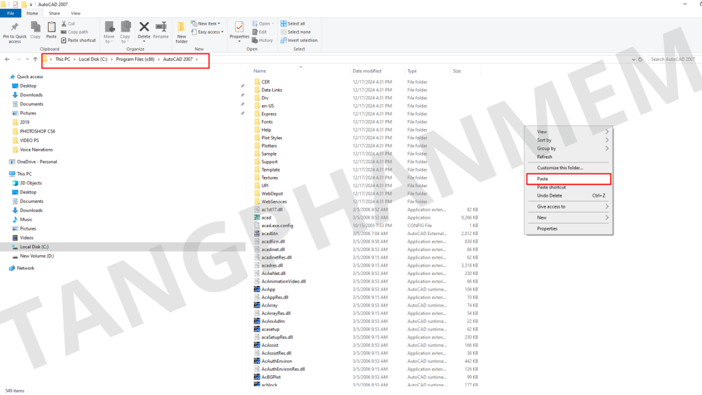The height and width of the screenshot is (395, 702).
Task: Click Select all in ribbon
Action: [296, 23]
